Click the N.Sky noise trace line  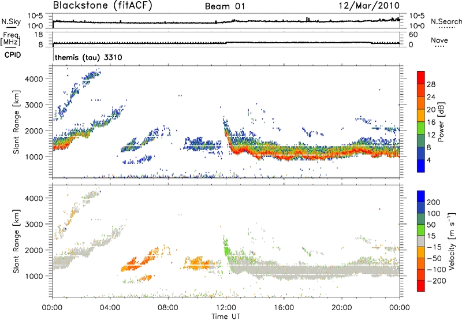tap(226, 21)
